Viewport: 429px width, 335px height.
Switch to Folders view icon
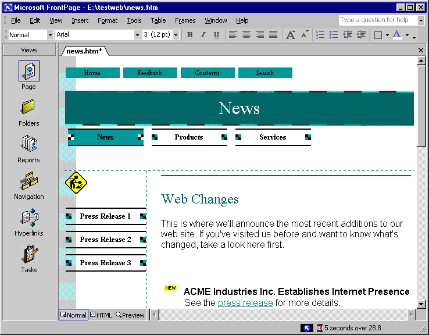pos(28,107)
